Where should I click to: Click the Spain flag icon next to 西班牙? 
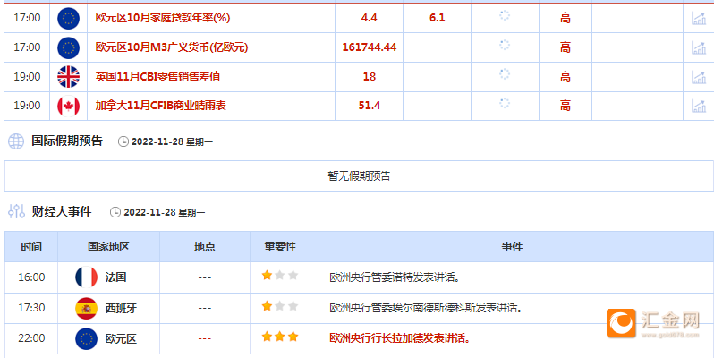pyautogui.click(x=86, y=309)
